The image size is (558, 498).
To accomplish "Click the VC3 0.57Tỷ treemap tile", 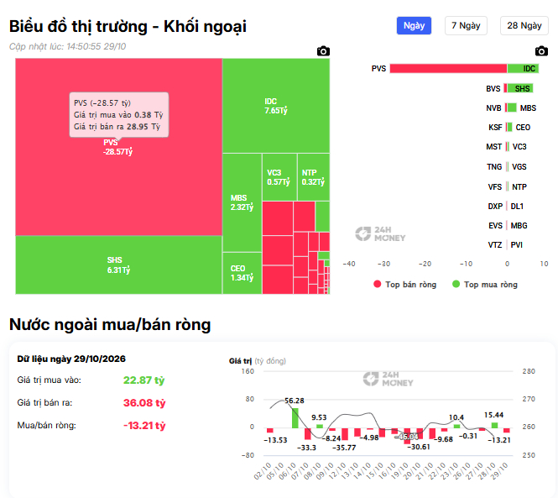I will point(279,177).
